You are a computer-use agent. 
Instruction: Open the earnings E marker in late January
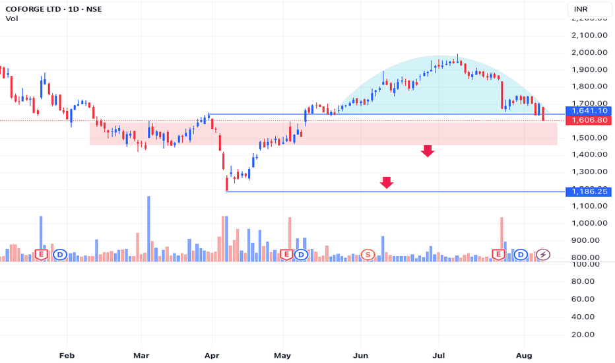[x=41, y=255]
